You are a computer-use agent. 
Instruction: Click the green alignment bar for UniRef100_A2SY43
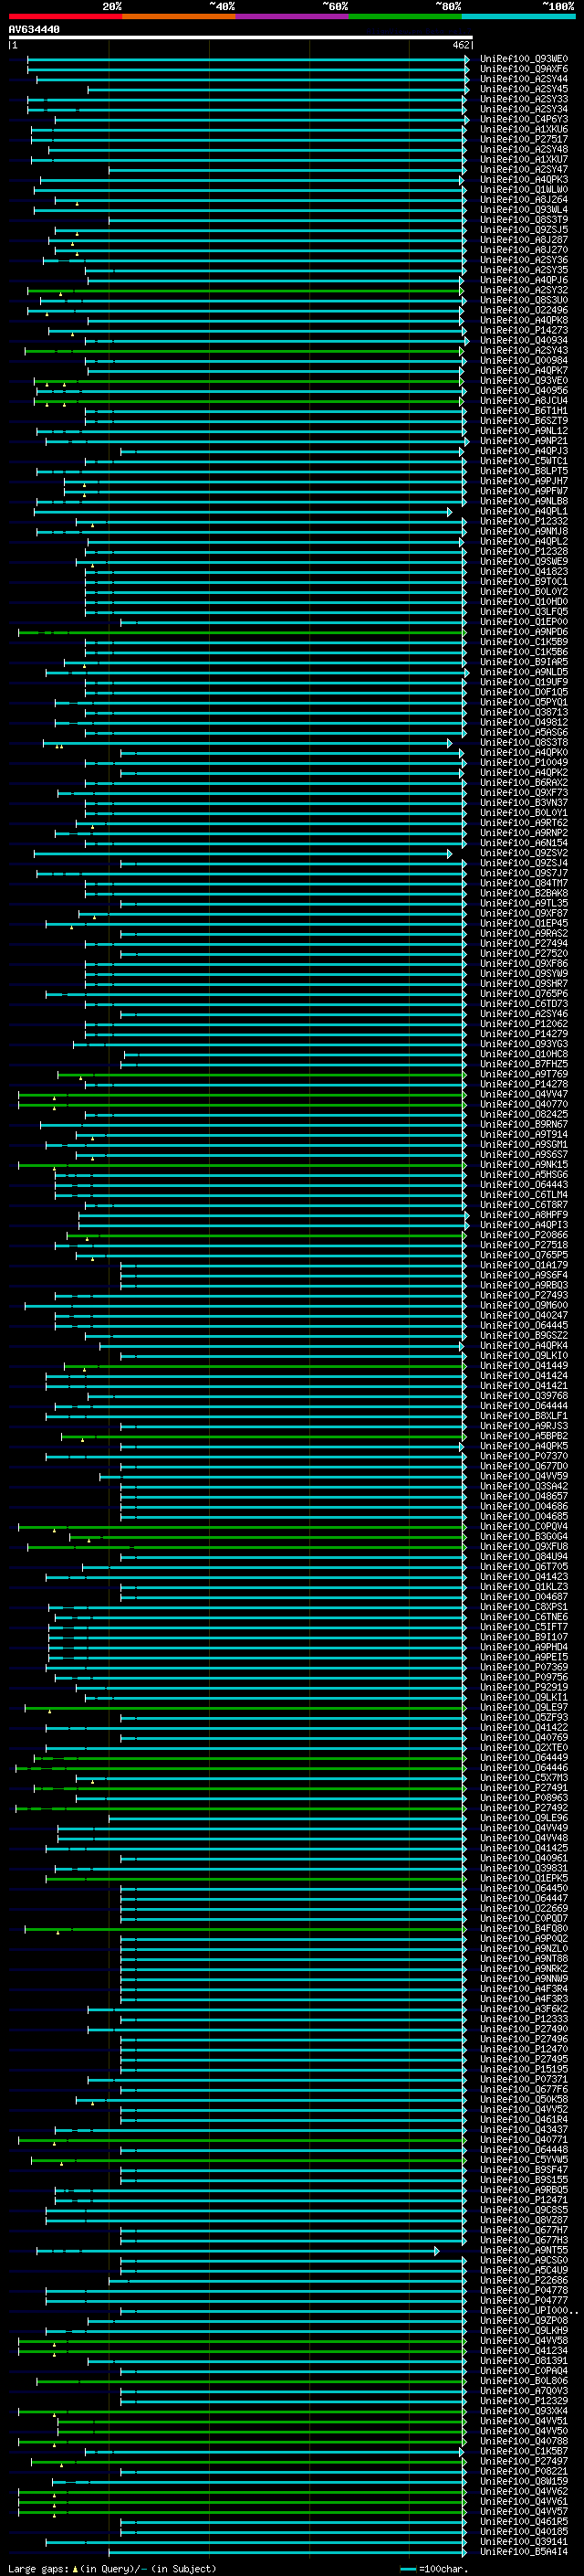tap(245, 351)
